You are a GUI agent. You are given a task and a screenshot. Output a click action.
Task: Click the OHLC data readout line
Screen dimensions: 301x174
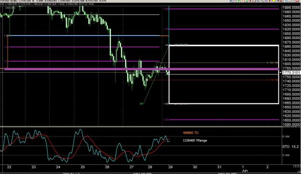point(47,4)
